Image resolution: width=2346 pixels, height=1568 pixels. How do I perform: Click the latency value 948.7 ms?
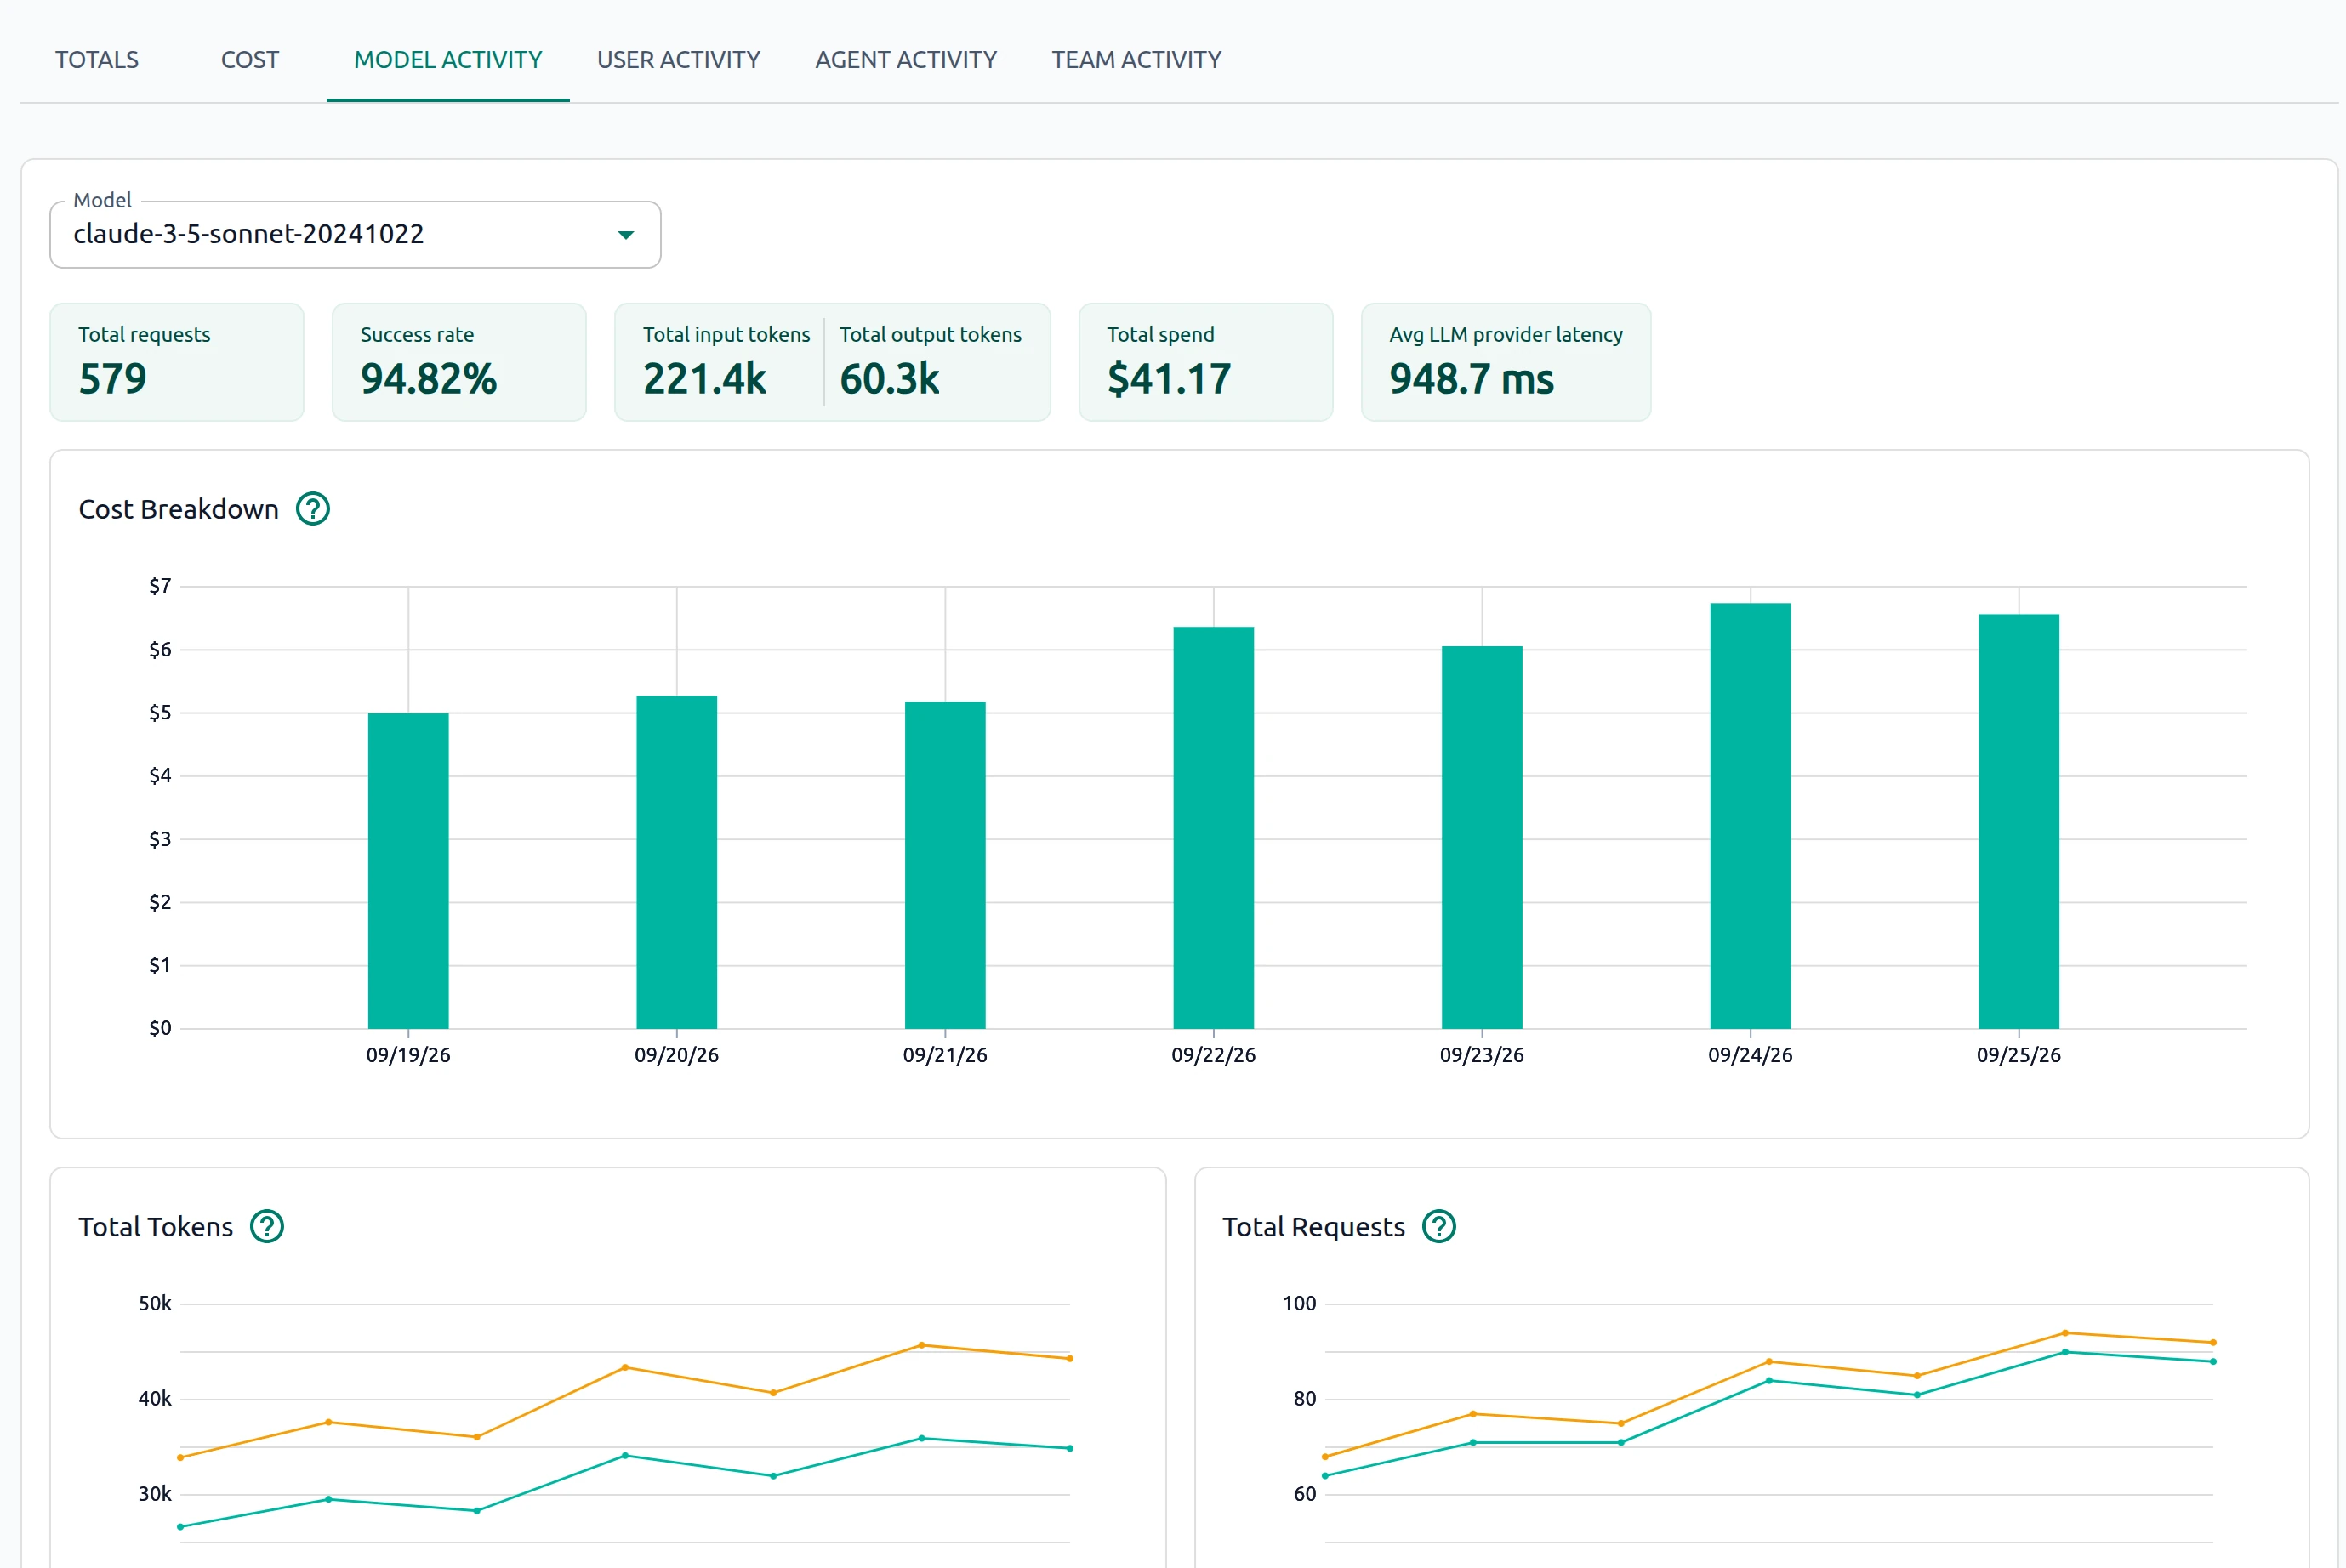[x=1472, y=379]
